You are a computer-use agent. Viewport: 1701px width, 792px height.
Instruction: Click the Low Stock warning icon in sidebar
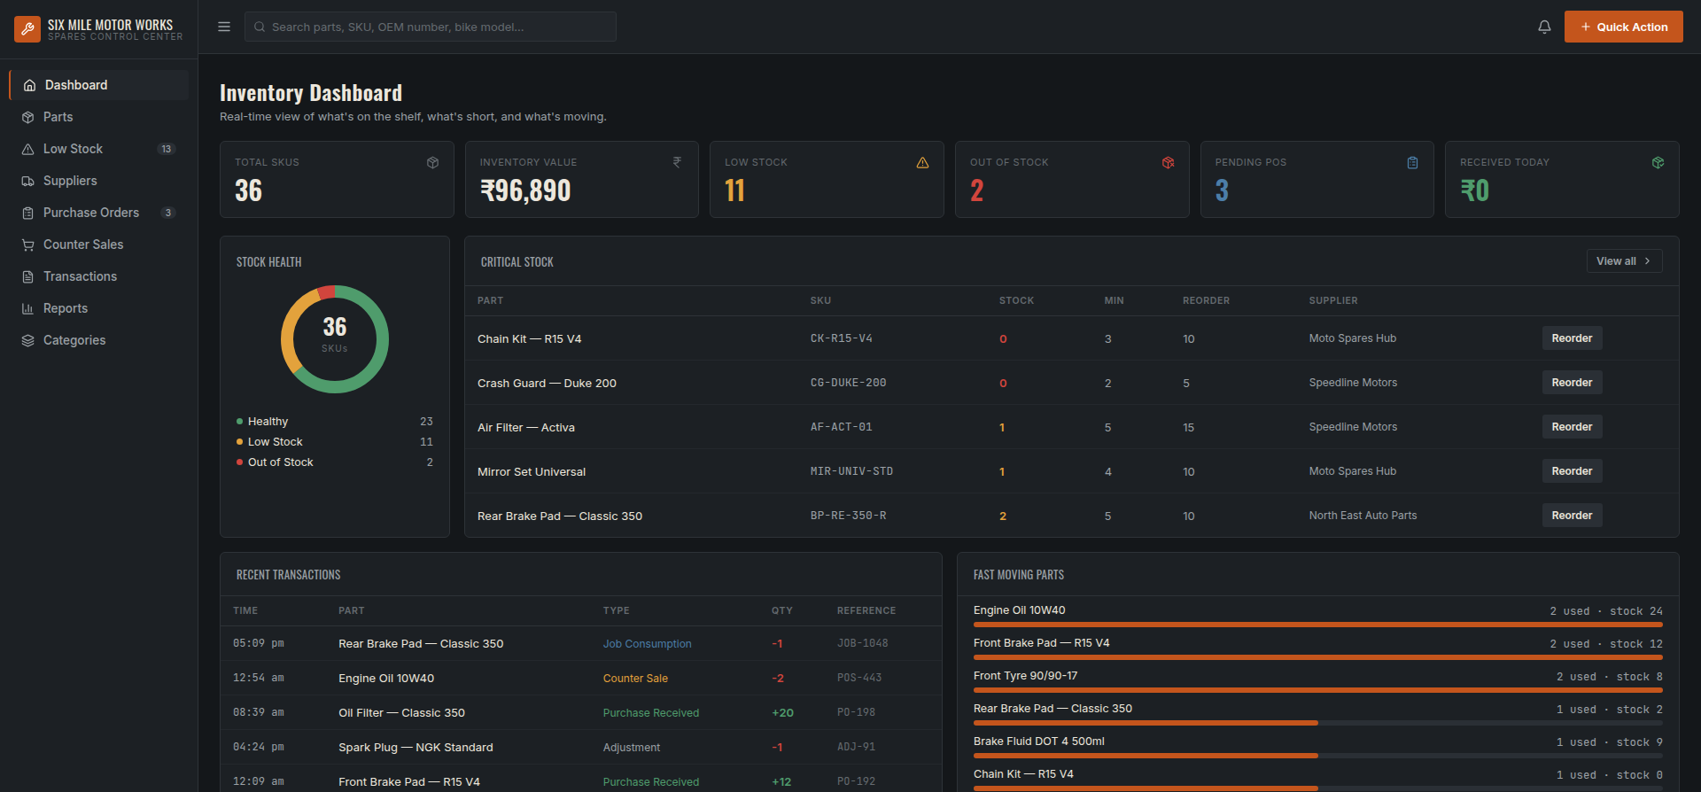coord(28,149)
